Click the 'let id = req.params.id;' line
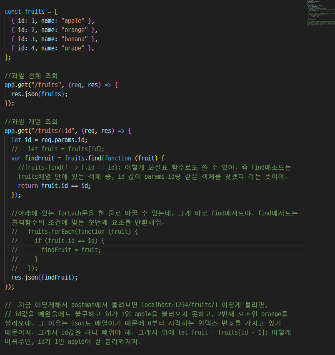The image size is (335, 355). point(49,140)
